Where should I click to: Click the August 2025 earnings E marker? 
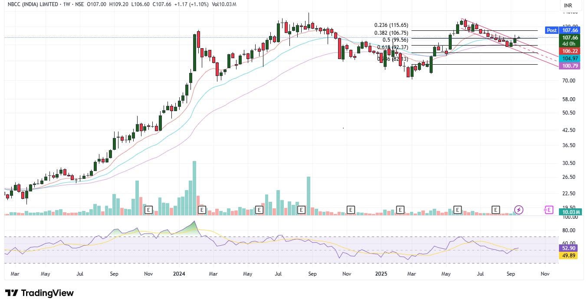(496, 210)
